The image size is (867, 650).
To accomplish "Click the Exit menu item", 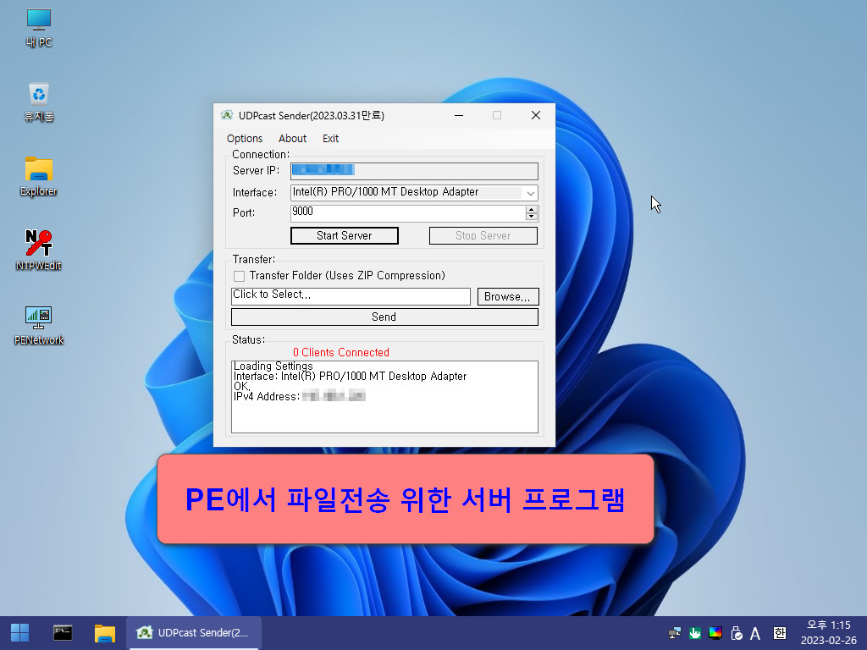I will click(331, 138).
